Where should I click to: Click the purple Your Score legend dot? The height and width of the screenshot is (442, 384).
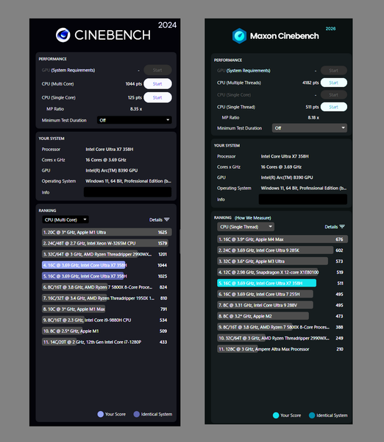click(x=101, y=414)
